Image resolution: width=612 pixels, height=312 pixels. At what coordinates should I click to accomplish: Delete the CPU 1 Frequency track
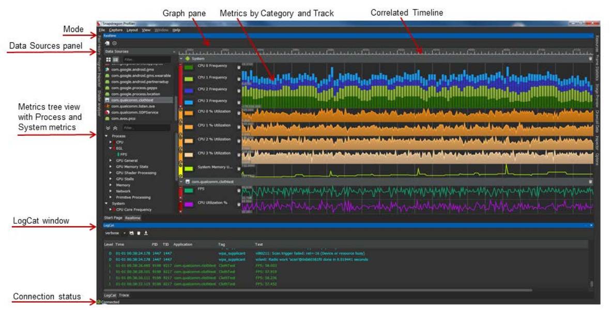click(x=239, y=79)
